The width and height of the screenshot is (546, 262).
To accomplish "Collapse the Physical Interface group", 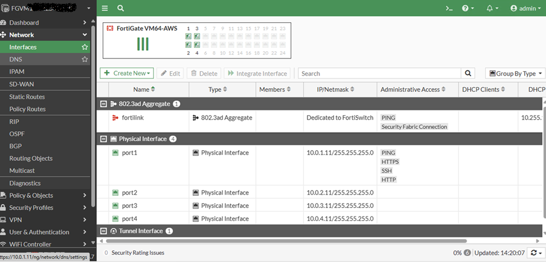I will click(x=103, y=139).
